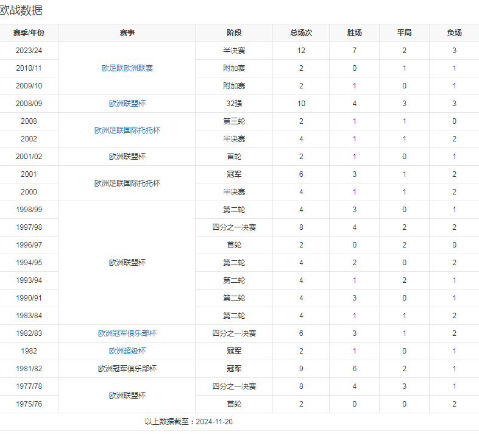Click the blue 欧洲联盟杯 link for 2008/09
Screen dimensions: 479x434
point(127,104)
